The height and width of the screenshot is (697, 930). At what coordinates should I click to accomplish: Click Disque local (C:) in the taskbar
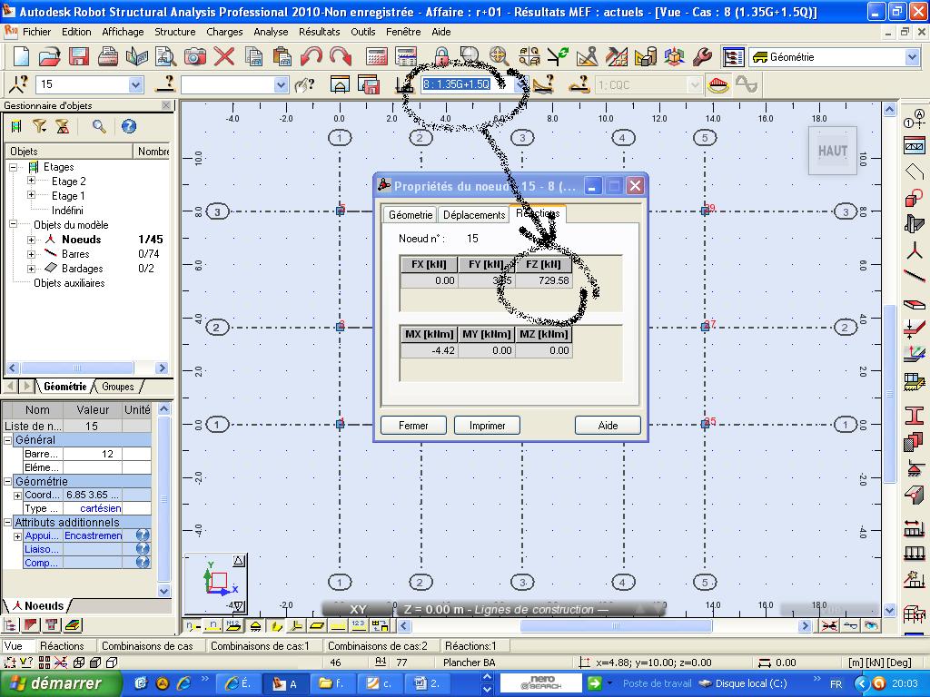[x=744, y=683]
